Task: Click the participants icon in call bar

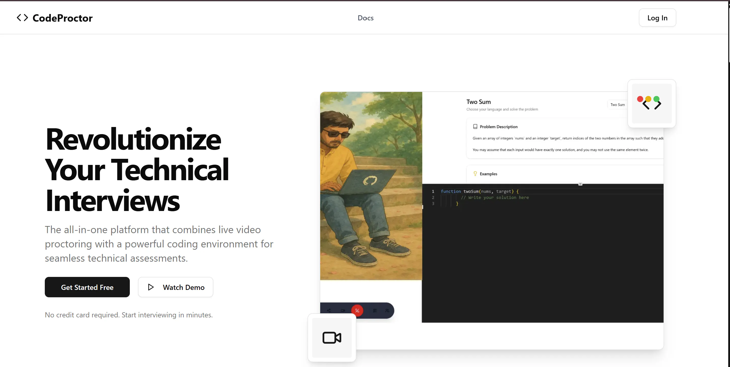Action: coord(387,310)
